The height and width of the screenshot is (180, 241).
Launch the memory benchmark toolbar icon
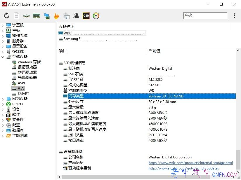36,16
